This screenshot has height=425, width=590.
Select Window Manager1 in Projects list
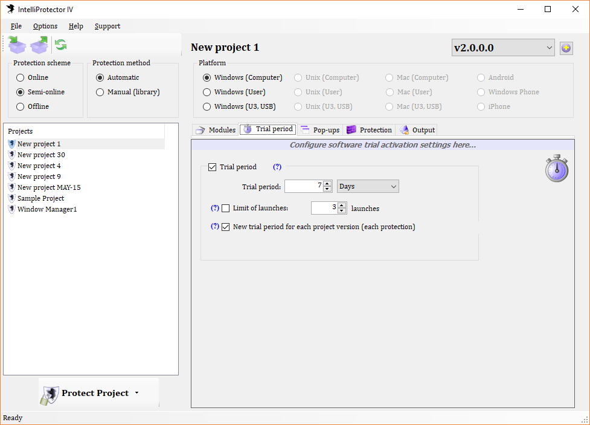[x=86, y=209]
